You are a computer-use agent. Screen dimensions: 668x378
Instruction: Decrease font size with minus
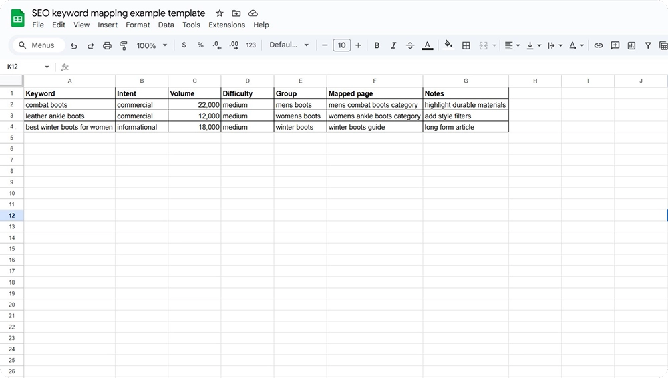coord(325,45)
